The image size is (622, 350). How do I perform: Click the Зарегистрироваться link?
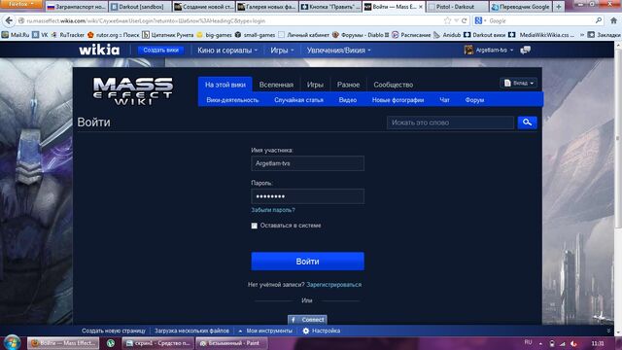(333, 285)
